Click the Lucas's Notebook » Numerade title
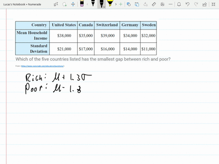This screenshot has height=164, width=219. pos(22,5)
